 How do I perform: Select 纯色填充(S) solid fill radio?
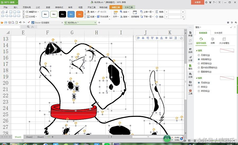199,59
